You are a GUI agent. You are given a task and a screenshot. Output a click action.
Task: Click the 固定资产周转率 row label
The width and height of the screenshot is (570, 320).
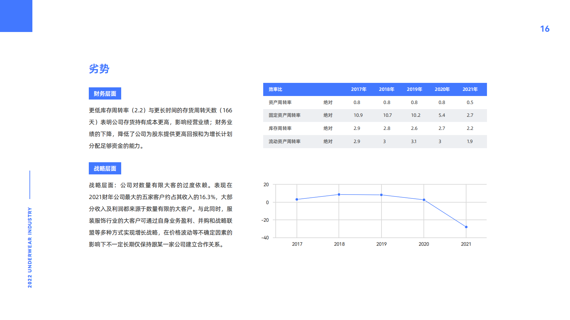pos(284,115)
